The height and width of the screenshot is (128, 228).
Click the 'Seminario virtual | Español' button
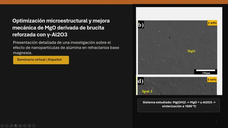point(41,60)
